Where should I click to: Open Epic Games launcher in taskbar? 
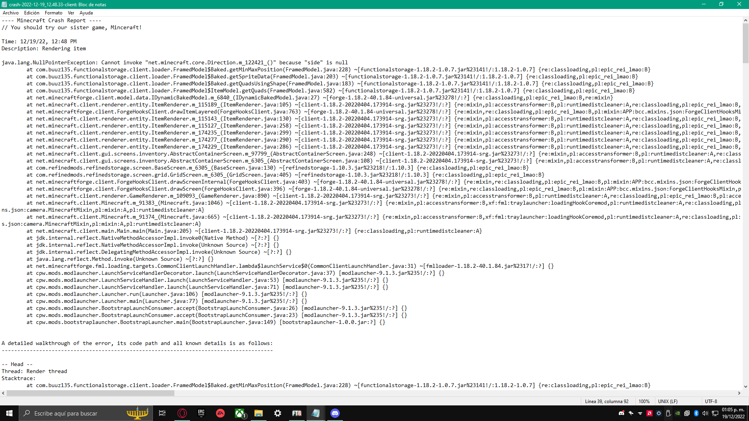[201, 413]
